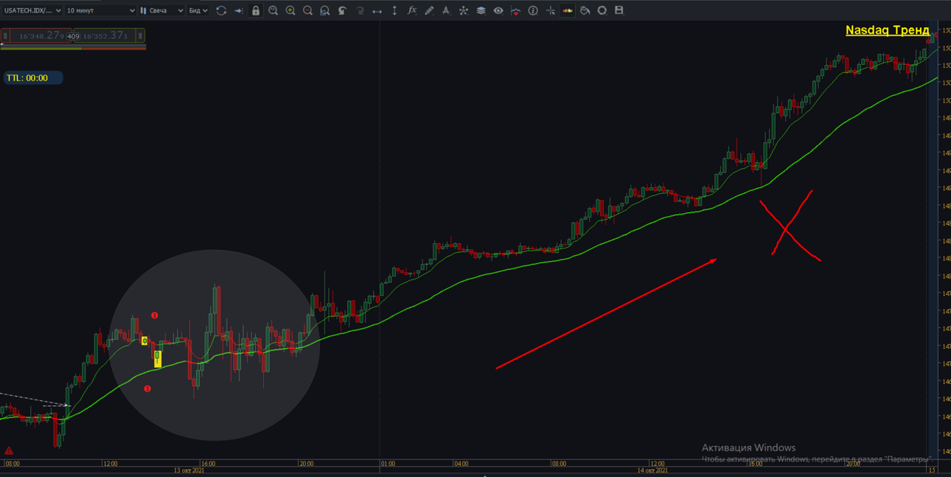
Task: Open the Свеча chart type dropdown
Action: coord(161,10)
